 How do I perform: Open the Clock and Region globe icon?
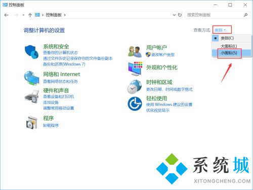pos(135,87)
